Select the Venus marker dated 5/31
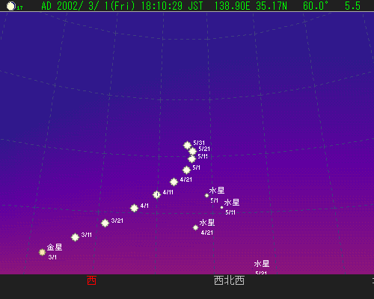This screenshot has height=299, width=374. [187, 145]
